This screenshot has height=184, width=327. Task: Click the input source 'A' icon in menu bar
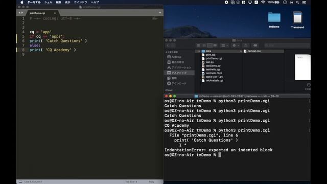[256, 2]
